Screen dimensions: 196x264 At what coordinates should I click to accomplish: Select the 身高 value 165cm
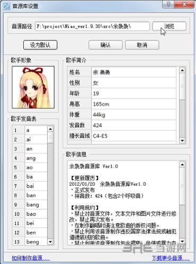pyautogui.click(x=134, y=104)
